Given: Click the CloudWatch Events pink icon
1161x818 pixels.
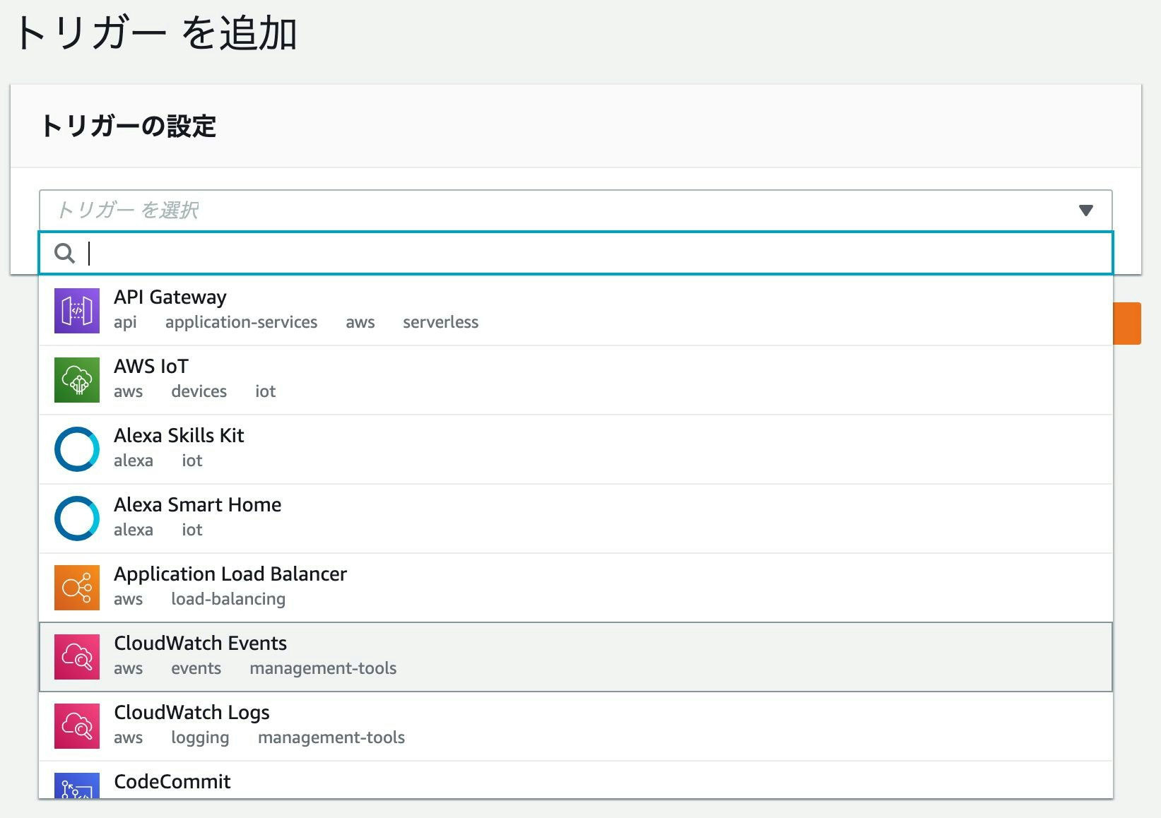Looking at the screenshot, I should pyautogui.click(x=77, y=657).
